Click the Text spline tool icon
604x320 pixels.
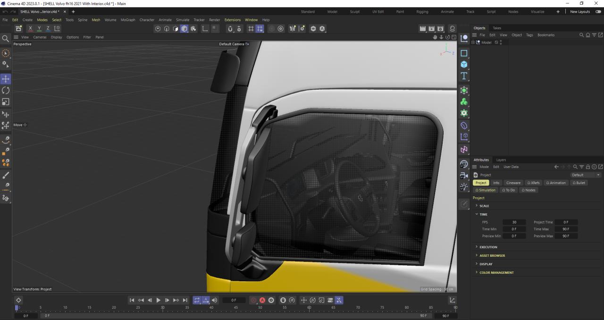(x=464, y=76)
